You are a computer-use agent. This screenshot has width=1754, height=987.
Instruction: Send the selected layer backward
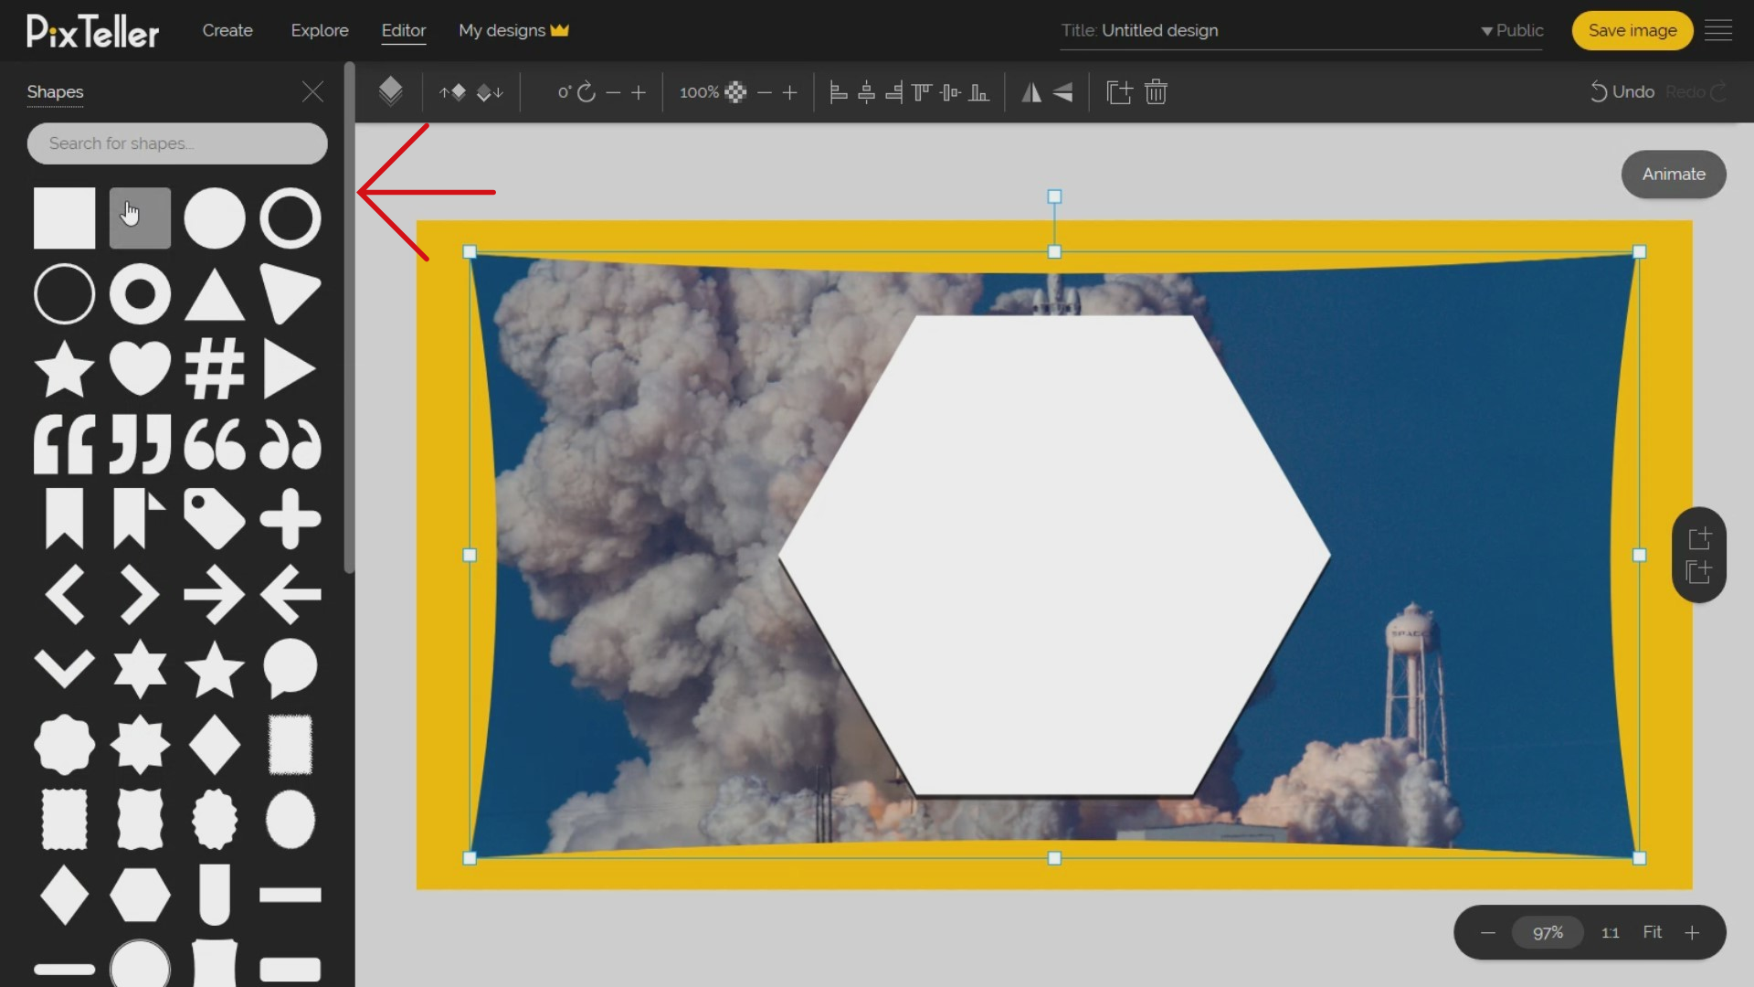pyautogui.click(x=491, y=92)
